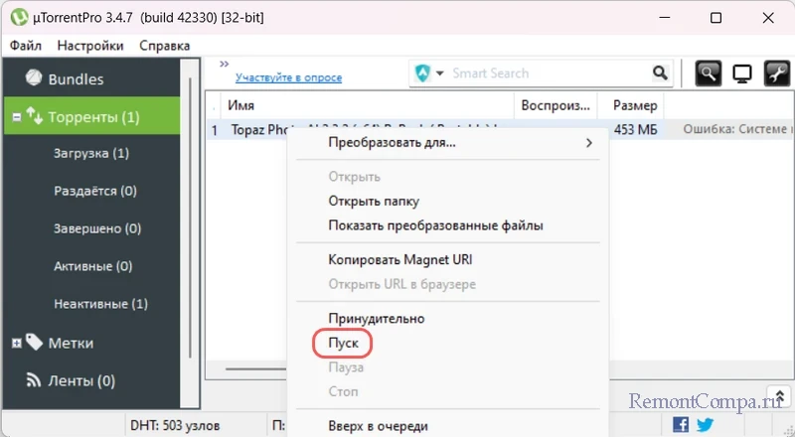The image size is (795, 437).
Task: Select Метки in the sidebar
Action: [x=71, y=344]
